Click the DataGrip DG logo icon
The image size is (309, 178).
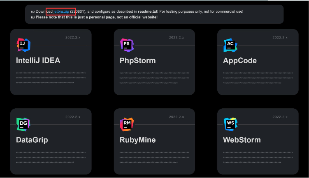point(23,125)
